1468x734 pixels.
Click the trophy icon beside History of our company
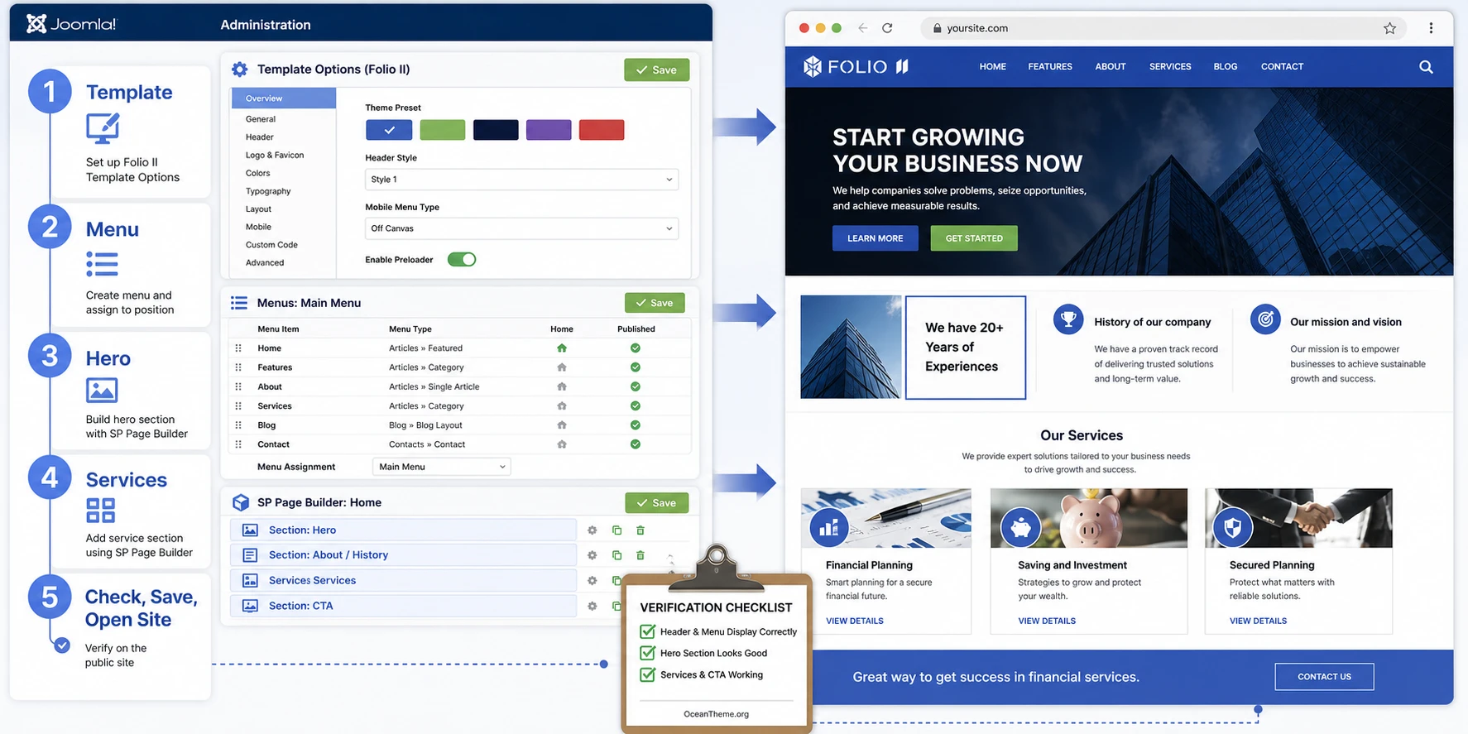tap(1068, 319)
